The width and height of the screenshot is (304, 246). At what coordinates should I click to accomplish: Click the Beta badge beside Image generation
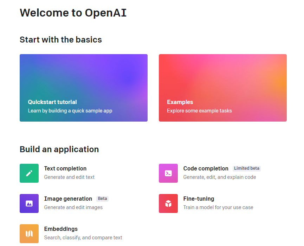[102, 199]
